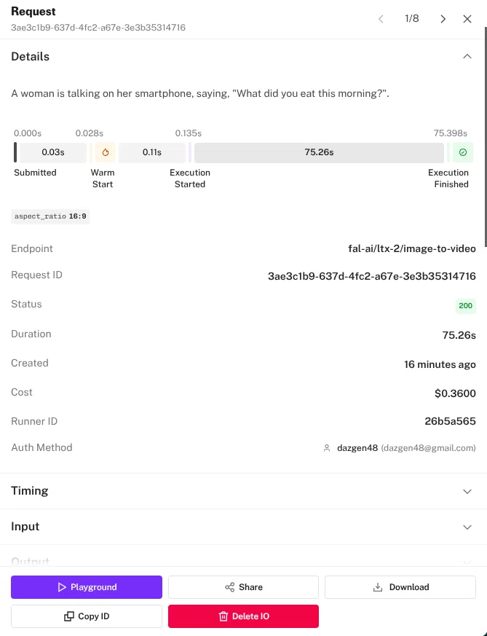
Task: Click the aspect_ratio 16:9 tag
Action: [x=50, y=216]
